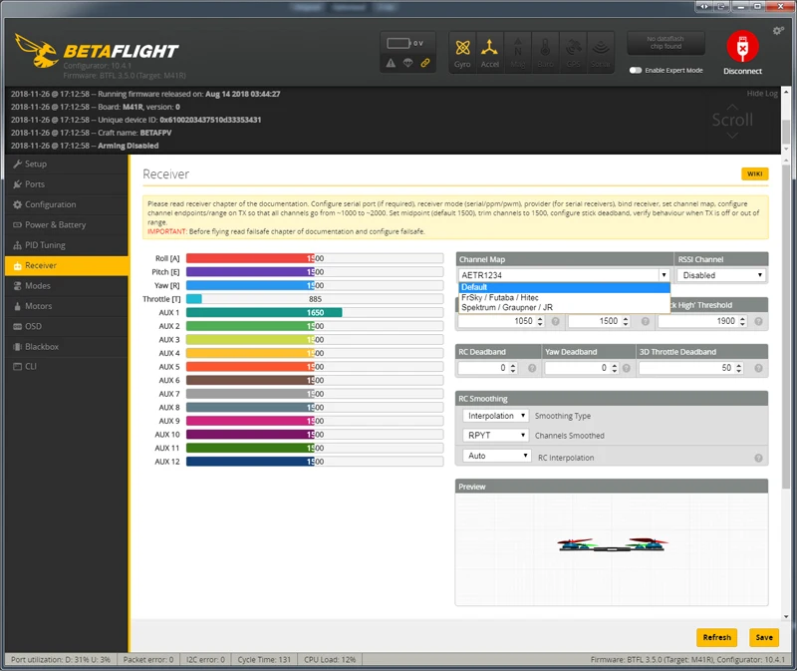Open the Channels Smoothed RPYT dropdown
This screenshot has width=797, height=671.
click(x=495, y=436)
